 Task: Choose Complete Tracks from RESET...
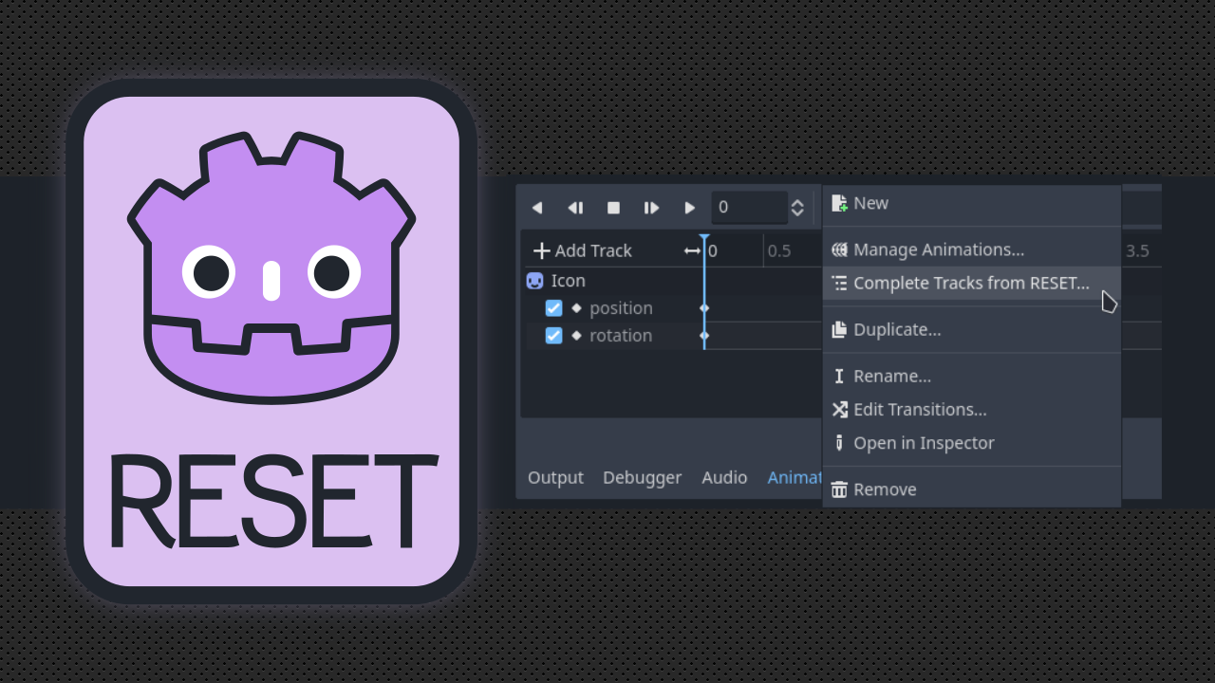[971, 283]
